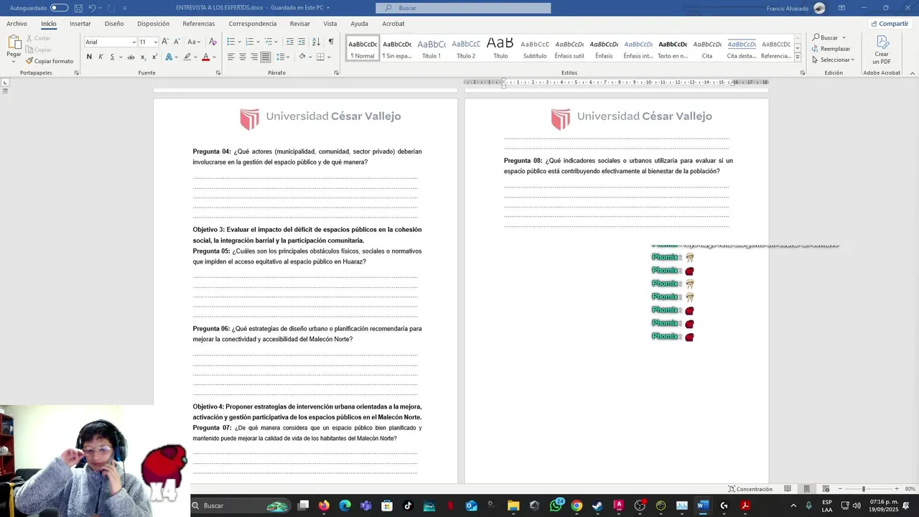Expand the borders dropdown
The width and height of the screenshot is (919, 517).
coord(330,57)
